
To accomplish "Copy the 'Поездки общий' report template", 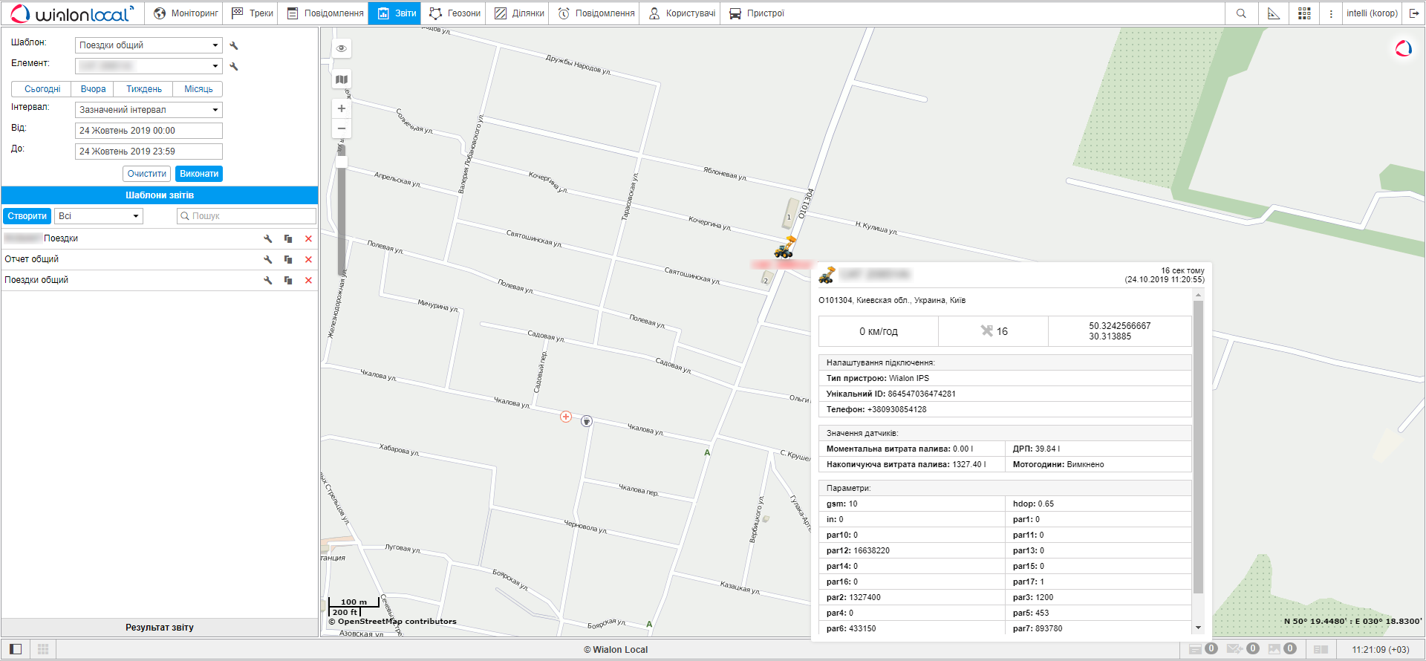I will [288, 281].
